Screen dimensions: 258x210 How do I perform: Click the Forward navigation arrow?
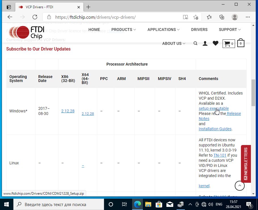point(22,17)
